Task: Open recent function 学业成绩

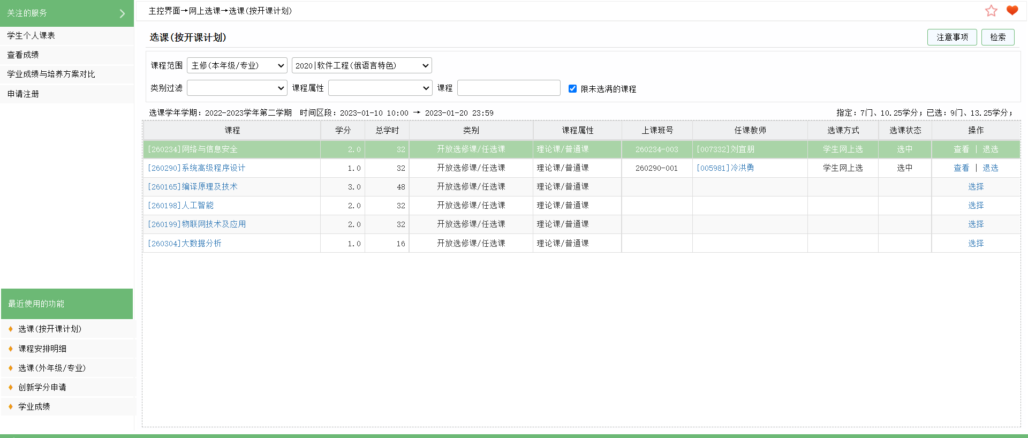Action: pos(34,406)
